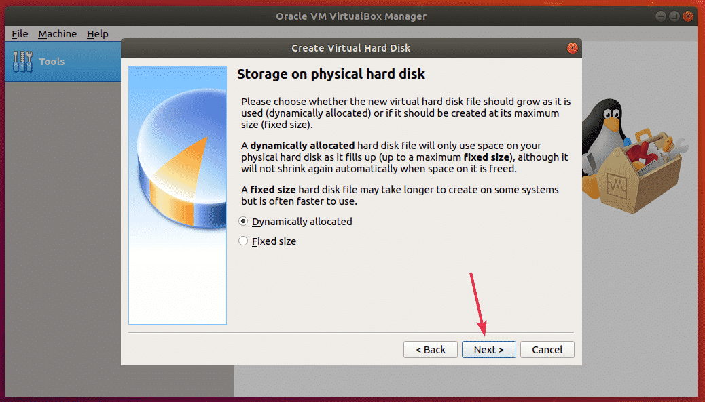Image resolution: width=705 pixels, height=402 pixels.
Task: Cancel the hard disk creation wizard
Action: click(x=547, y=350)
